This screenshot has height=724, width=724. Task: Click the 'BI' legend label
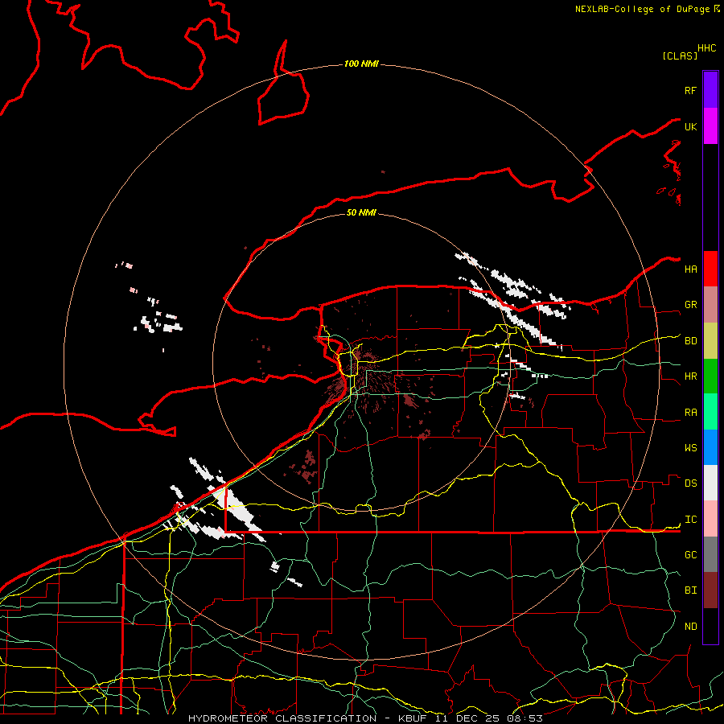click(x=690, y=590)
